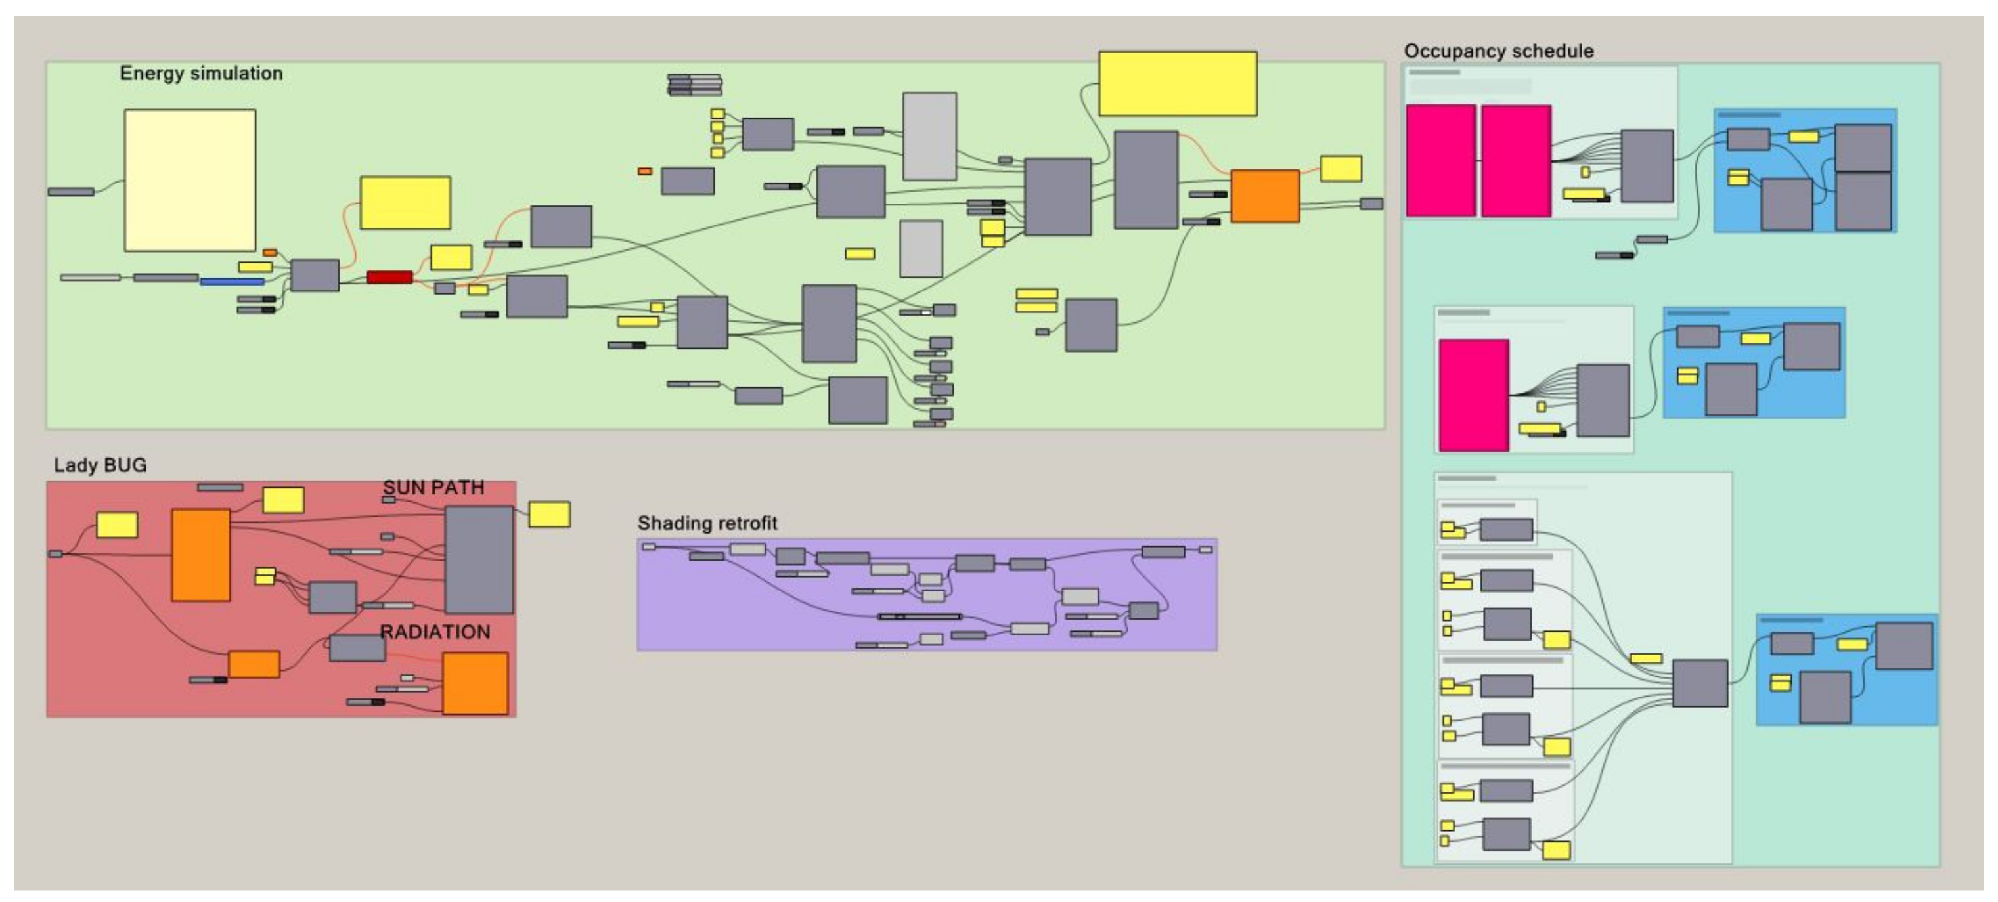Image resolution: width=1998 pixels, height=902 pixels.
Task: Click the blue bar in Energy simulation
Action: pos(232,281)
